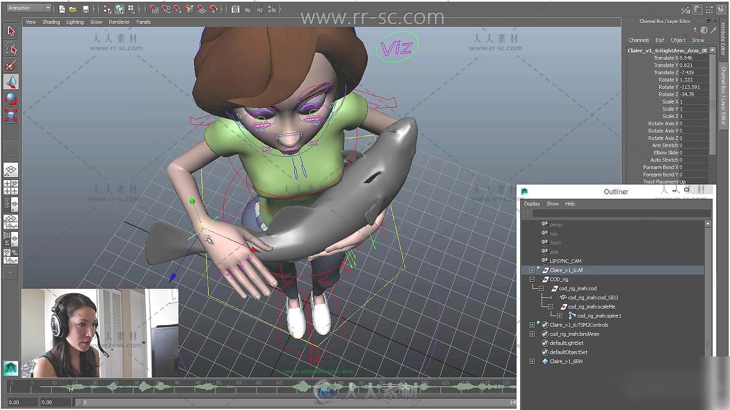The image size is (730, 410).
Task: Click the Rotate Y value -113.591
Action: click(693, 87)
